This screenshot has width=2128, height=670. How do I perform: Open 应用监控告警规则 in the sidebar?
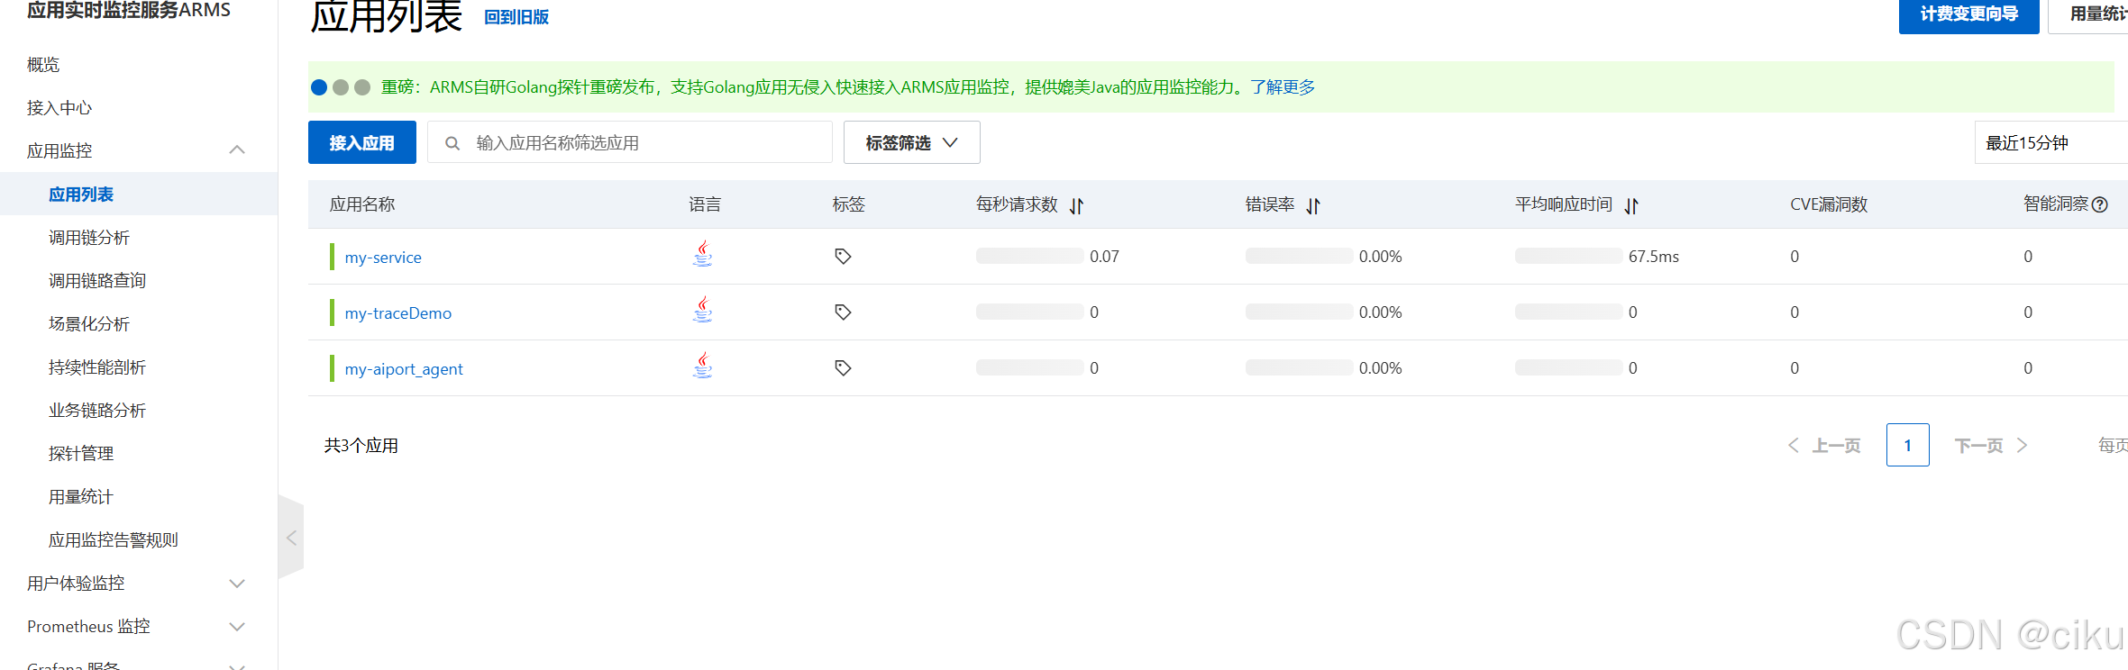point(114,540)
